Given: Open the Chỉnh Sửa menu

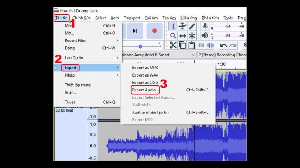Looking at the screenshot, I should click(x=81, y=18).
